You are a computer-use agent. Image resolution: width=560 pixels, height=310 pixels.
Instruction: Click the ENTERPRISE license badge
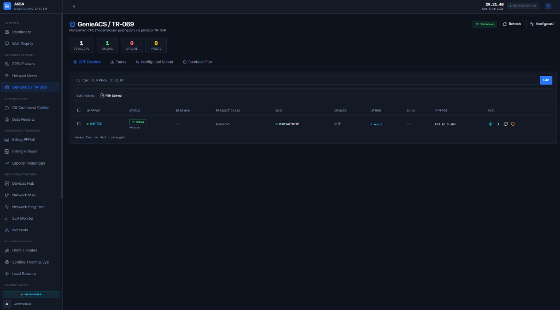point(31,295)
